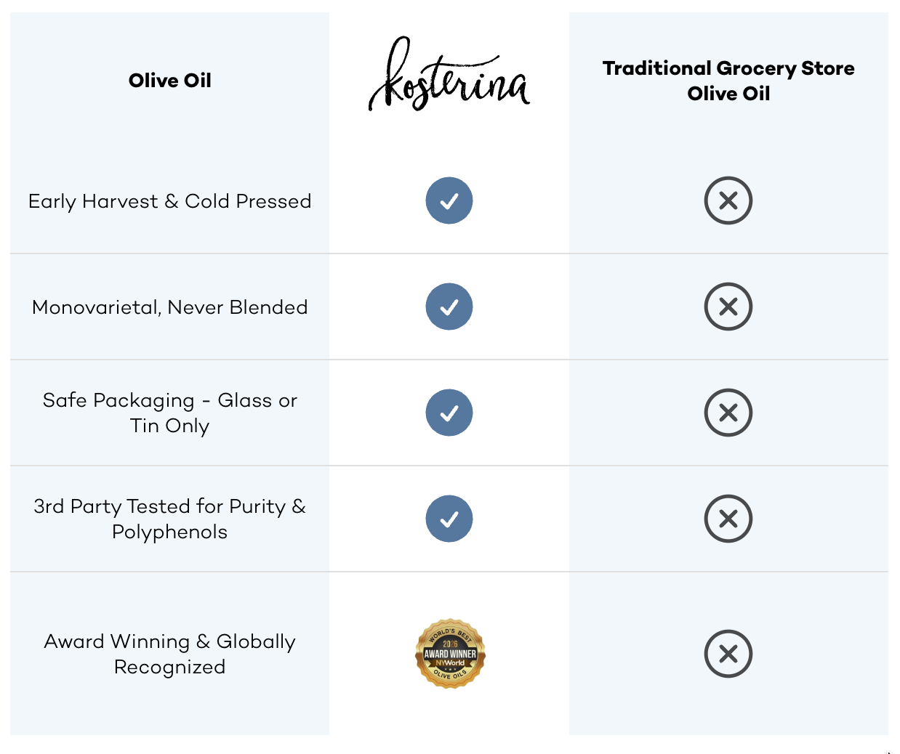Click Kosterina checkmark for Early Harvest row
Screen dimensions: 900x754
[449, 200]
